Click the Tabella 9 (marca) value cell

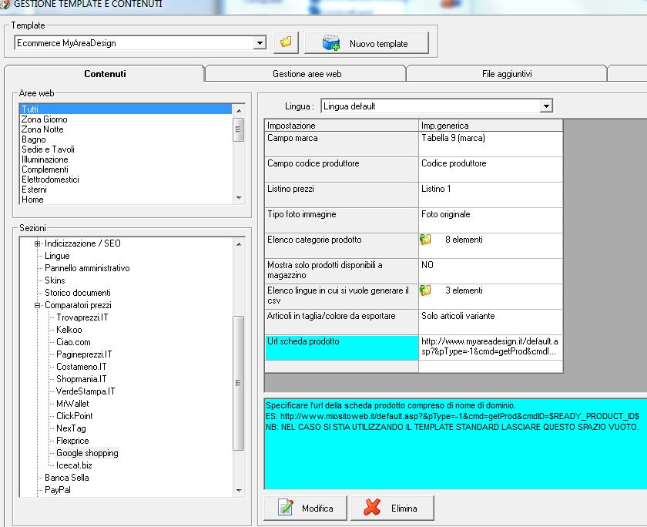pos(491,144)
